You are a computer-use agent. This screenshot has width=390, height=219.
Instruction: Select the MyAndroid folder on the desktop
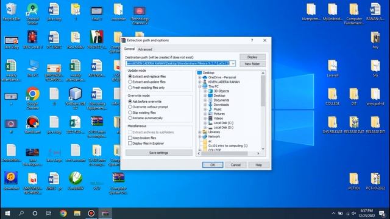[333, 12]
